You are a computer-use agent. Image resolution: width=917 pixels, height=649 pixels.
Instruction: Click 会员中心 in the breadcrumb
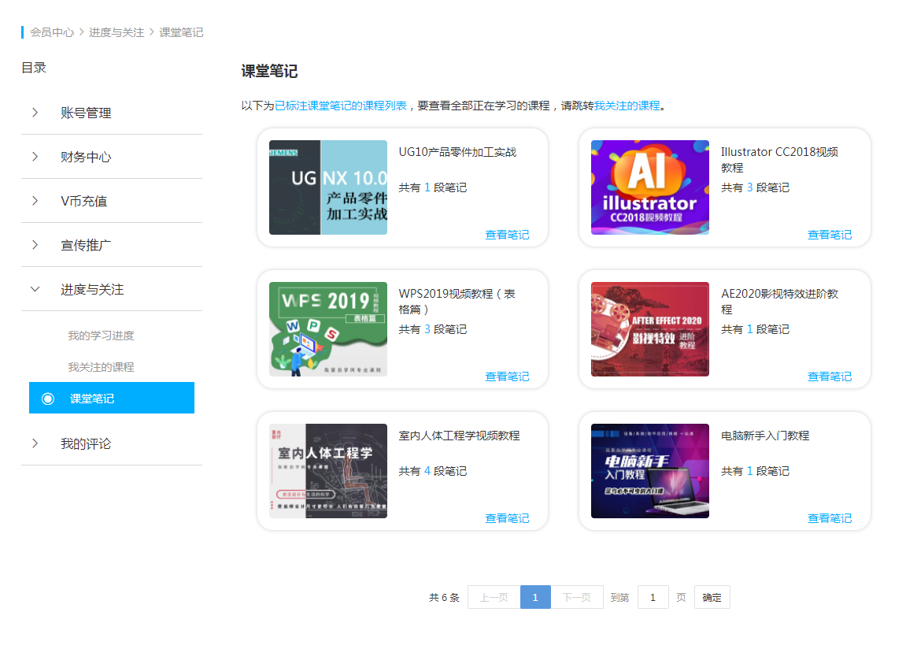[x=52, y=32]
